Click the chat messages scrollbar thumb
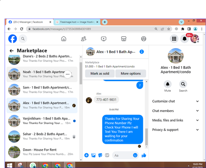Screen dimensions: 206x168 coord(147,137)
